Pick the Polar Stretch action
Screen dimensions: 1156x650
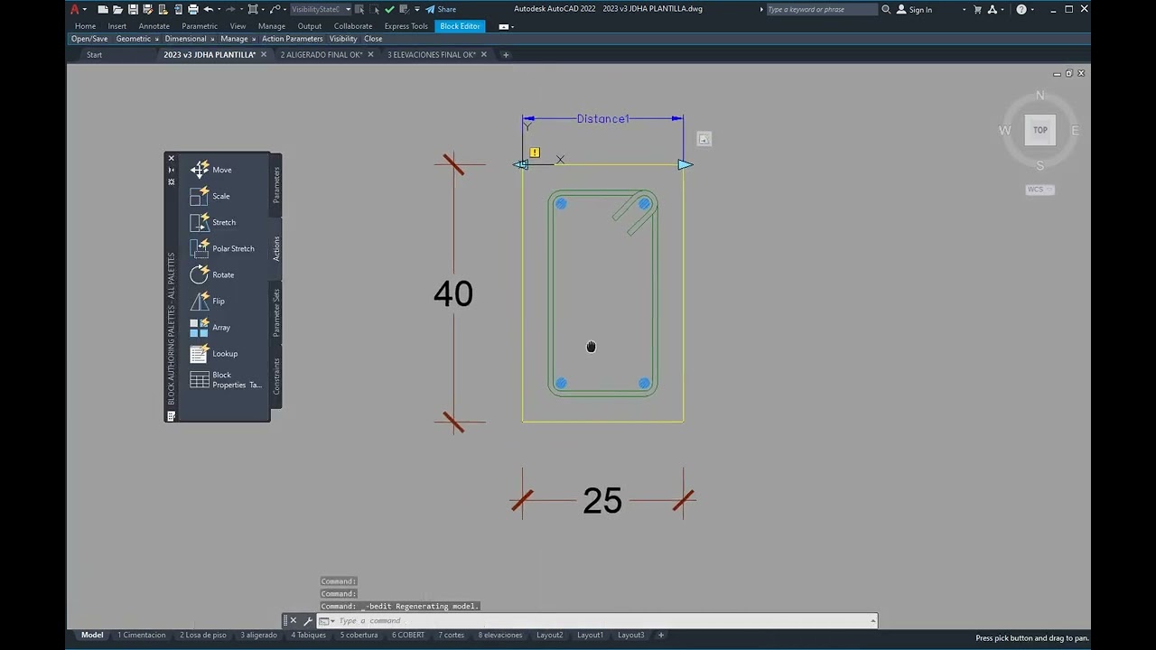click(x=222, y=248)
